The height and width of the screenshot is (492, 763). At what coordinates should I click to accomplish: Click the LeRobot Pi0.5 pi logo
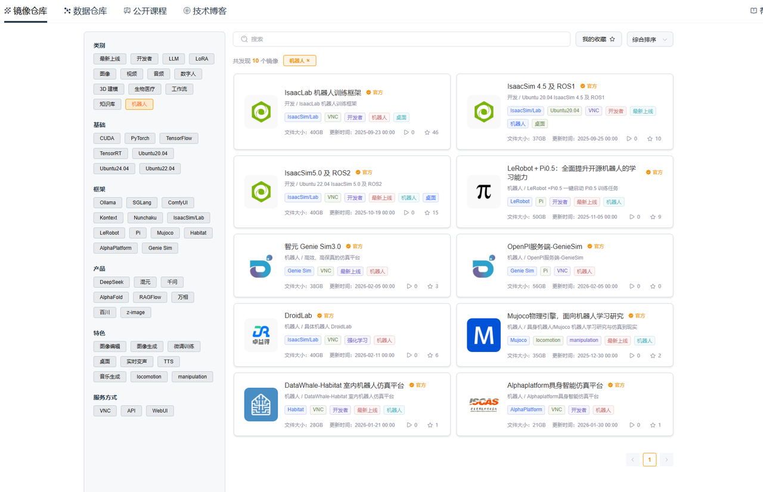point(483,191)
